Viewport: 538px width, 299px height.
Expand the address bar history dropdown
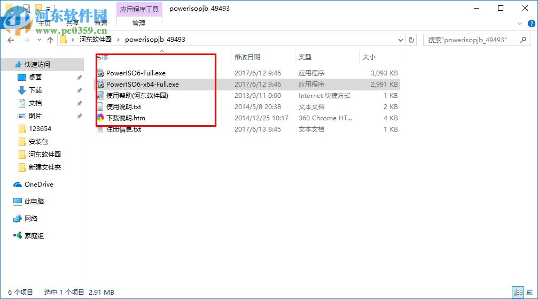[400, 40]
